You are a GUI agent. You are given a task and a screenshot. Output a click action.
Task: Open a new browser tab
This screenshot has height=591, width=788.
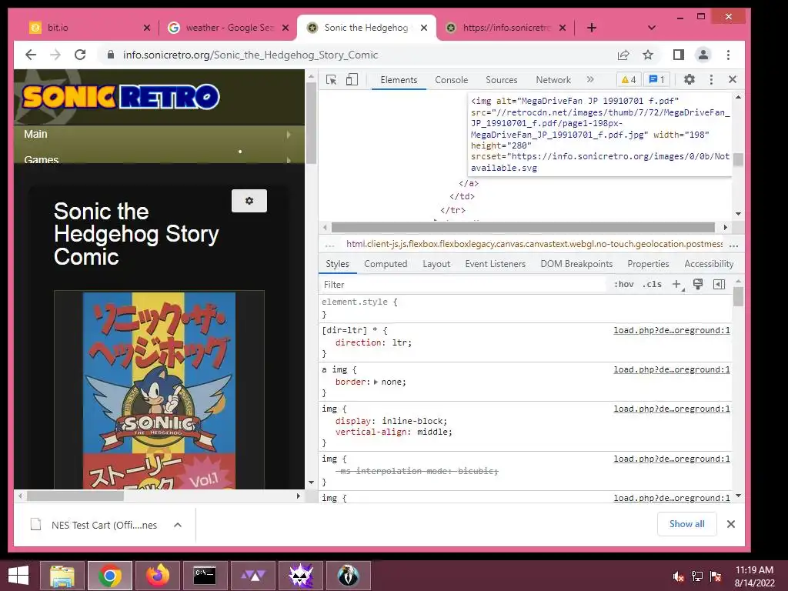point(592,28)
